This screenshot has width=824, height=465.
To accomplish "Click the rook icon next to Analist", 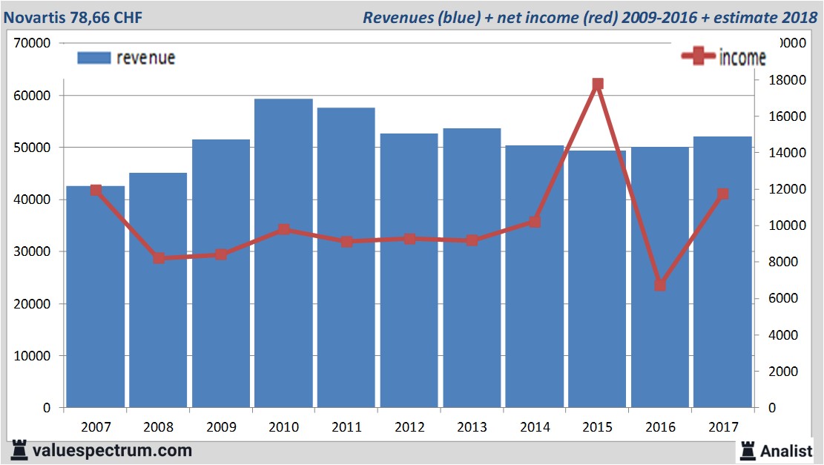I will (x=747, y=449).
